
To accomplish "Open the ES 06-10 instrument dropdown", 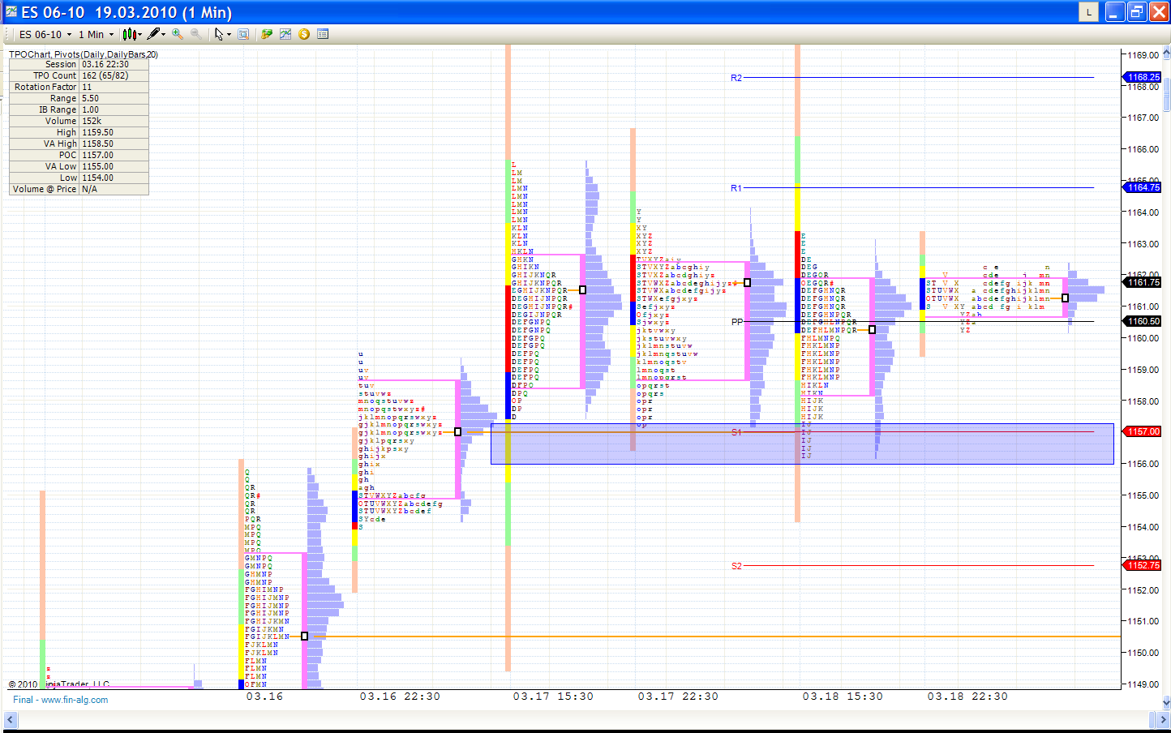I will click(45, 34).
